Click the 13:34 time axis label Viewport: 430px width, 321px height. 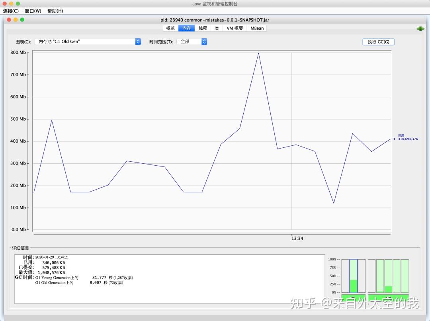click(297, 239)
